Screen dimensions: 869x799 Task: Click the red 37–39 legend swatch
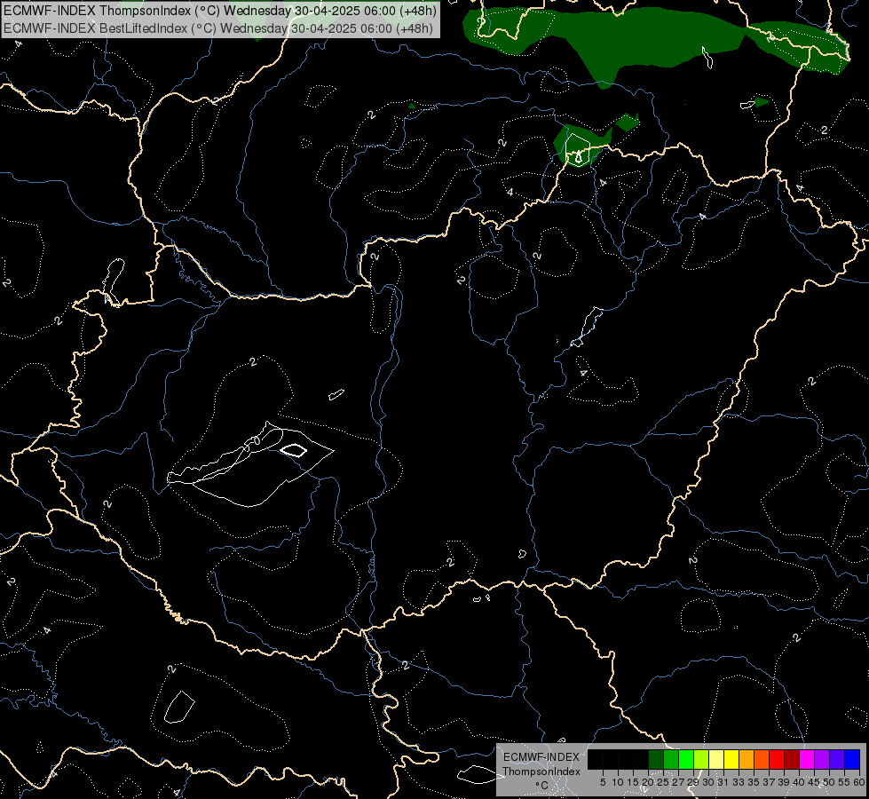coord(777,760)
